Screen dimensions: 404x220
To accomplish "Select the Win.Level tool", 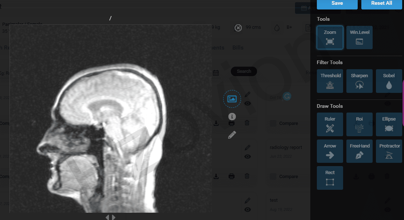I will tap(359, 38).
